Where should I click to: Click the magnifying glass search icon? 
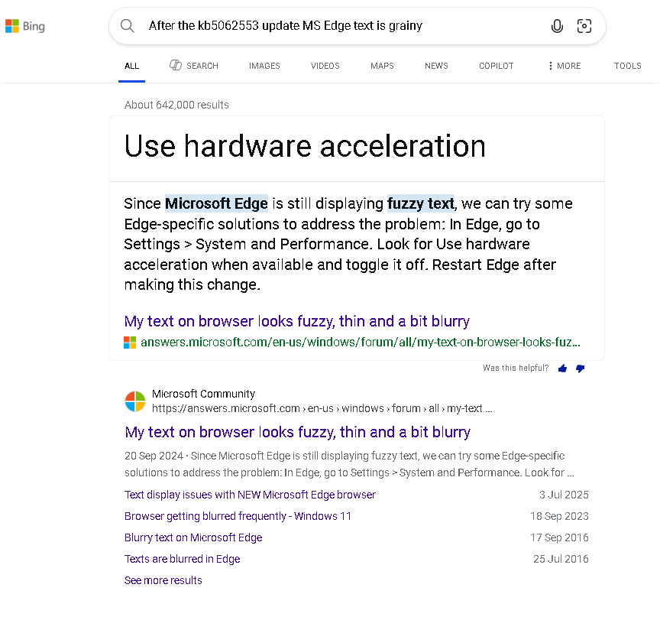127,26
